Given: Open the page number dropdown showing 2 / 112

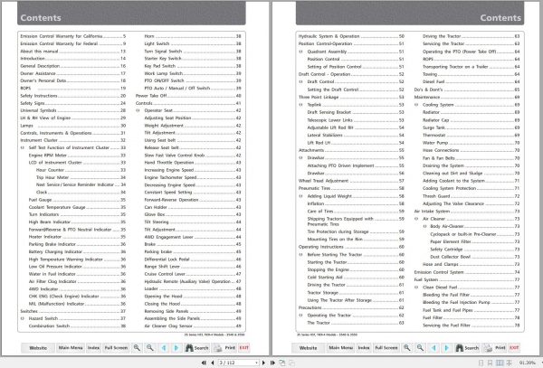Looking at the screenshot, I should click(257, 363).
